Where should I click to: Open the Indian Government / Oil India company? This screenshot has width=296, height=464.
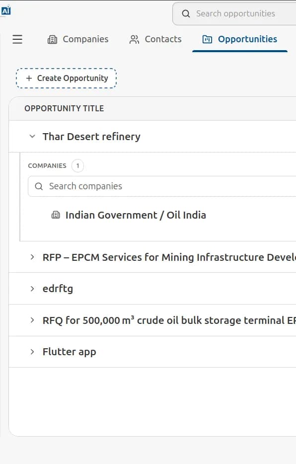click(x=136, y=215)
